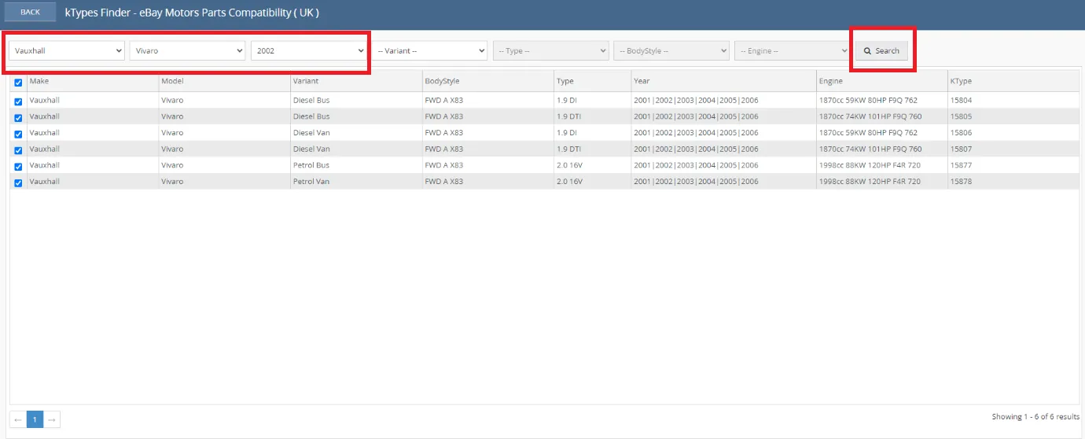The width and height of the screenshot is (1085, 439).
Task: Click KType value 15806
Action: point(961,133)
